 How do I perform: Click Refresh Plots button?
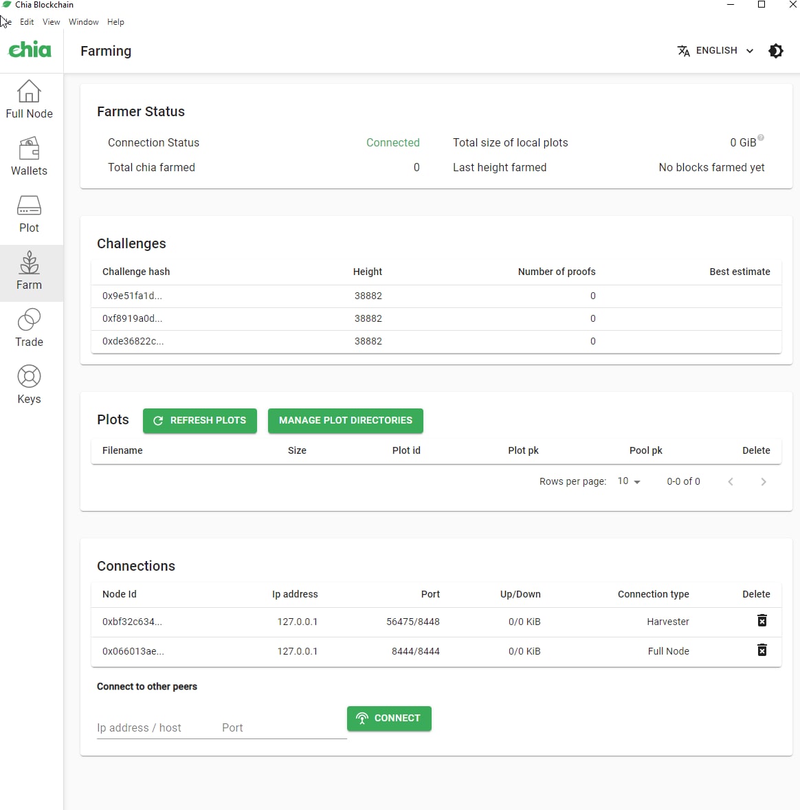point(200,421)
